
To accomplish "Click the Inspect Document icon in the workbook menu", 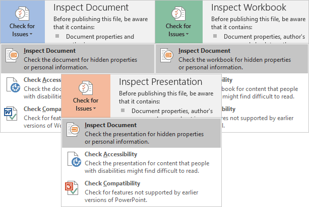I will (x=167, y=55).
